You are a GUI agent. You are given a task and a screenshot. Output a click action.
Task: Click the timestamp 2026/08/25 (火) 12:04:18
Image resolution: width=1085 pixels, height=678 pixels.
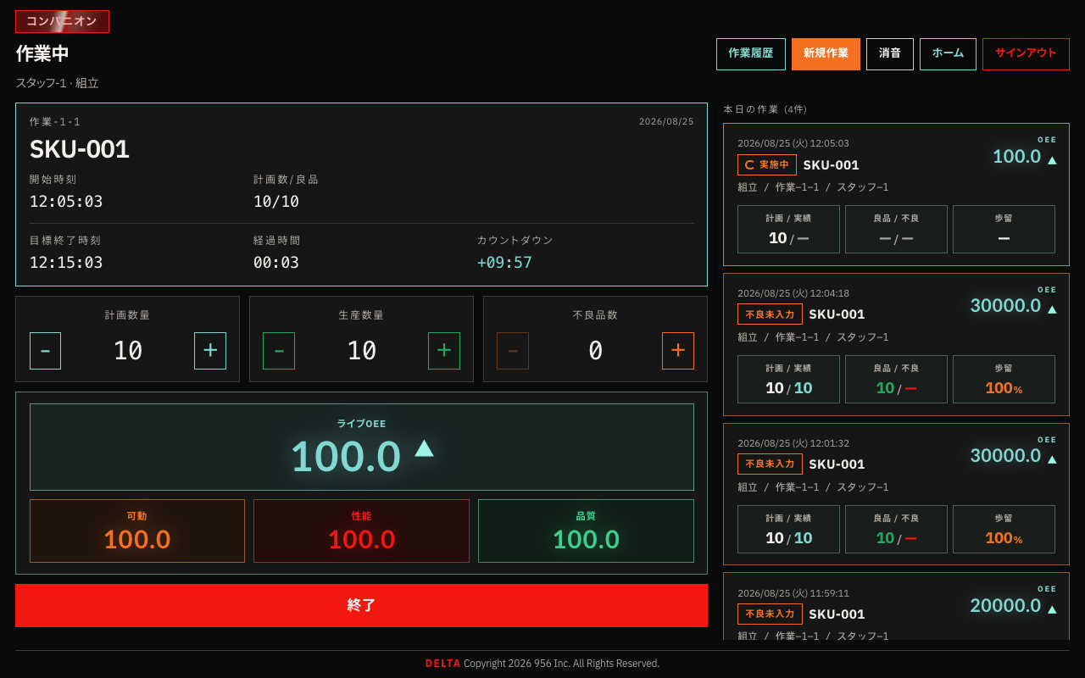(793, 293)
